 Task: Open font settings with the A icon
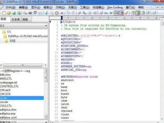point(101,13)
